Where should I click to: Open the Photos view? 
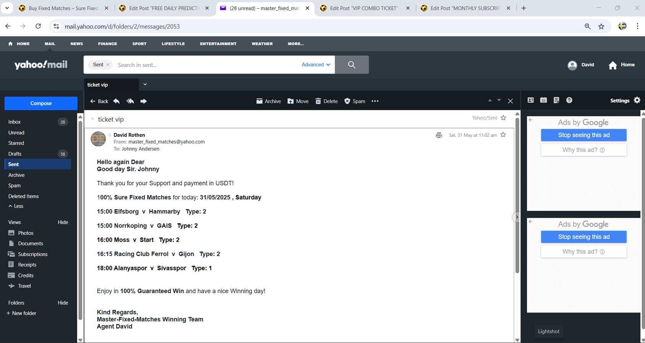(x=26, y=233)
